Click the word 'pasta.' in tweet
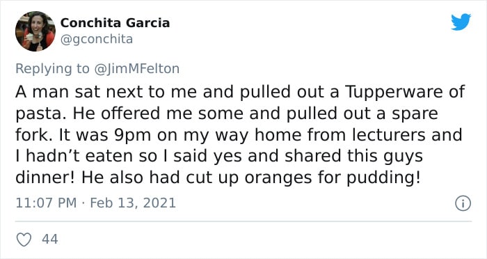Image resolution: width=487 pixels, height=259 pixels. click(41, 114)
